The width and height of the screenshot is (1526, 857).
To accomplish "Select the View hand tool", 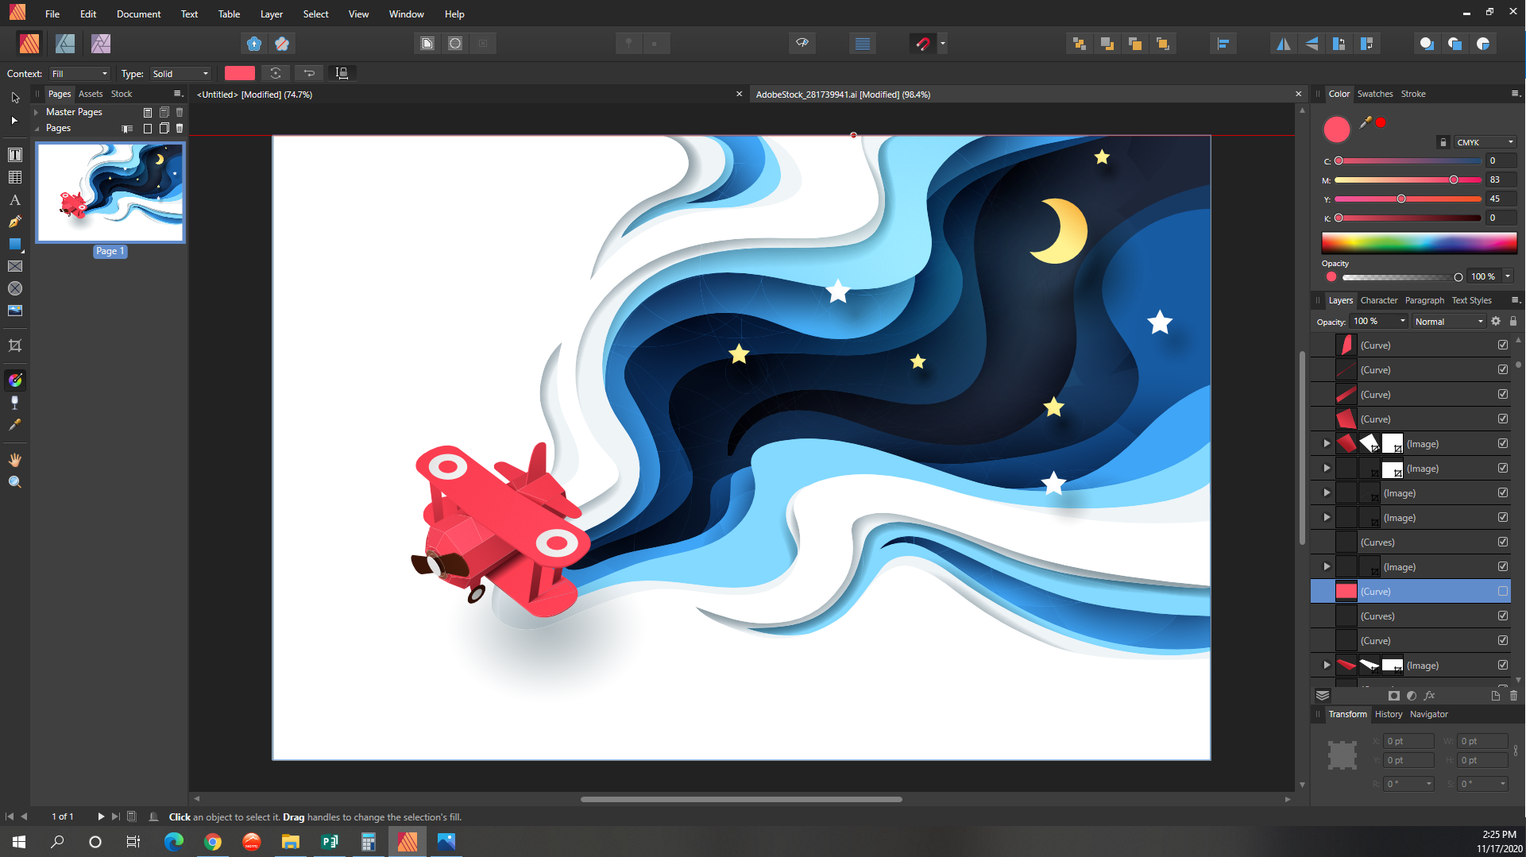I will (x=15, y=460).
